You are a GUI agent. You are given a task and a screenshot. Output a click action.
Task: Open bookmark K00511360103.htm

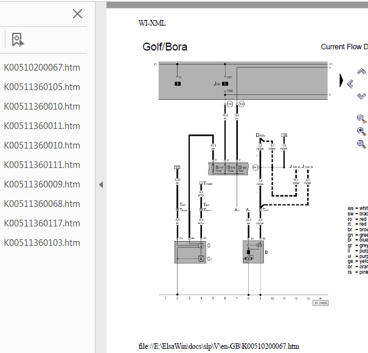pos(42,243)
